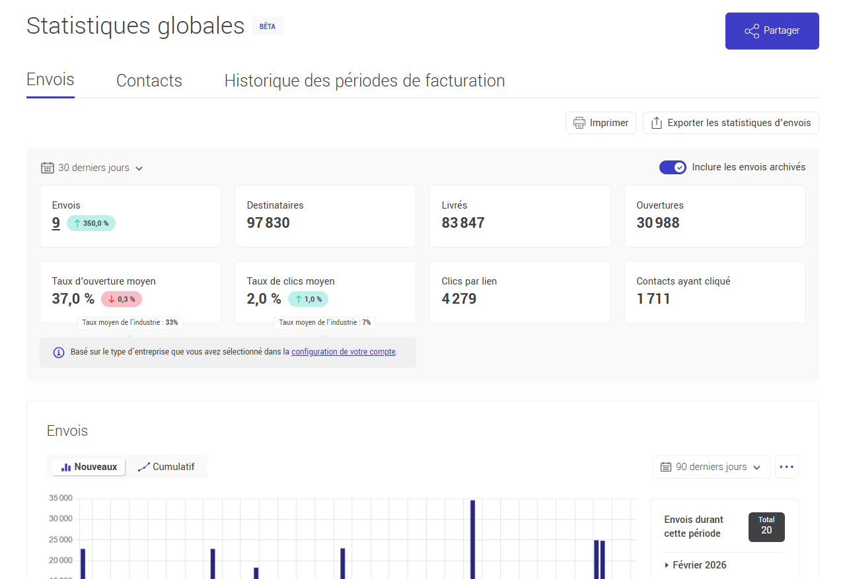The width and height of the screenshot is (845, 579).
Task: Click the tallest chart bar near 35 000
Action: [x=472, y=539]
